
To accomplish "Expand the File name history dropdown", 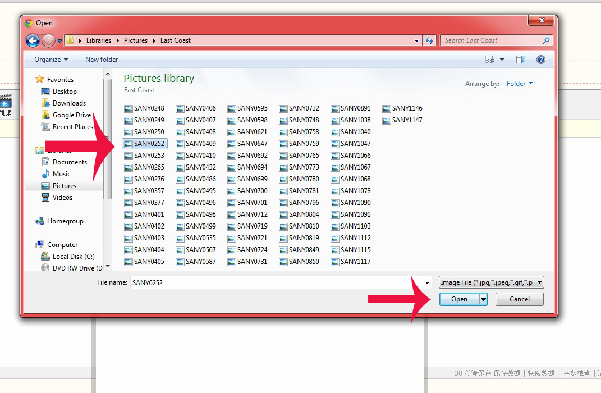I will tap(428, 282).
